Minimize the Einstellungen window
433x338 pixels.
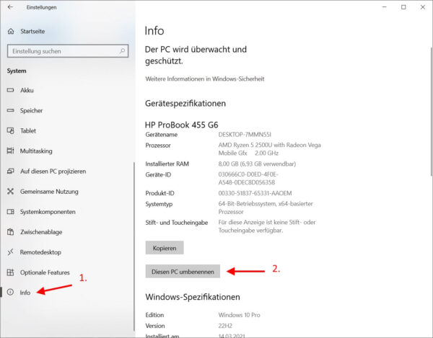pos(384,7)
